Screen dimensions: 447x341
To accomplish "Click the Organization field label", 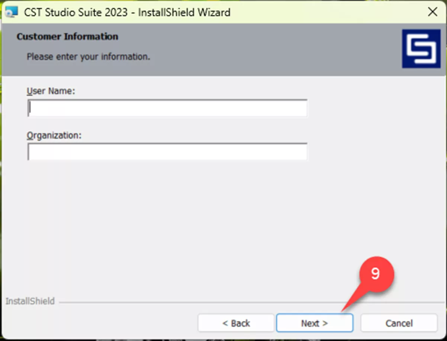I will [x=54, y=135].
